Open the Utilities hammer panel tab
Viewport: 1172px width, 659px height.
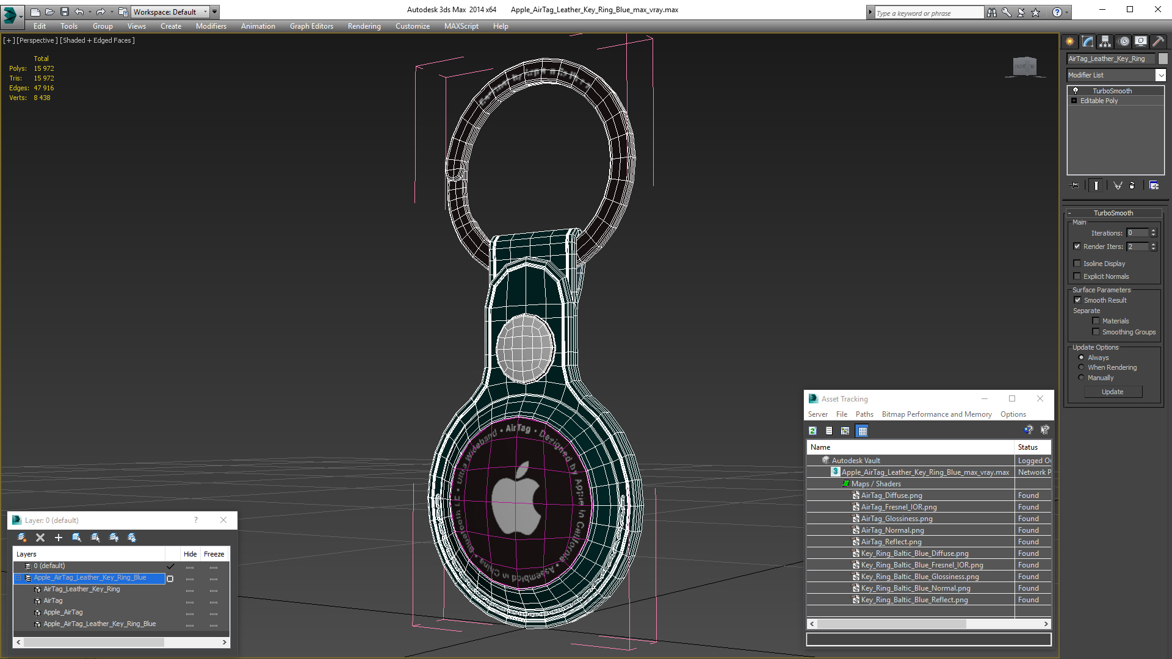click(1158, 41)
